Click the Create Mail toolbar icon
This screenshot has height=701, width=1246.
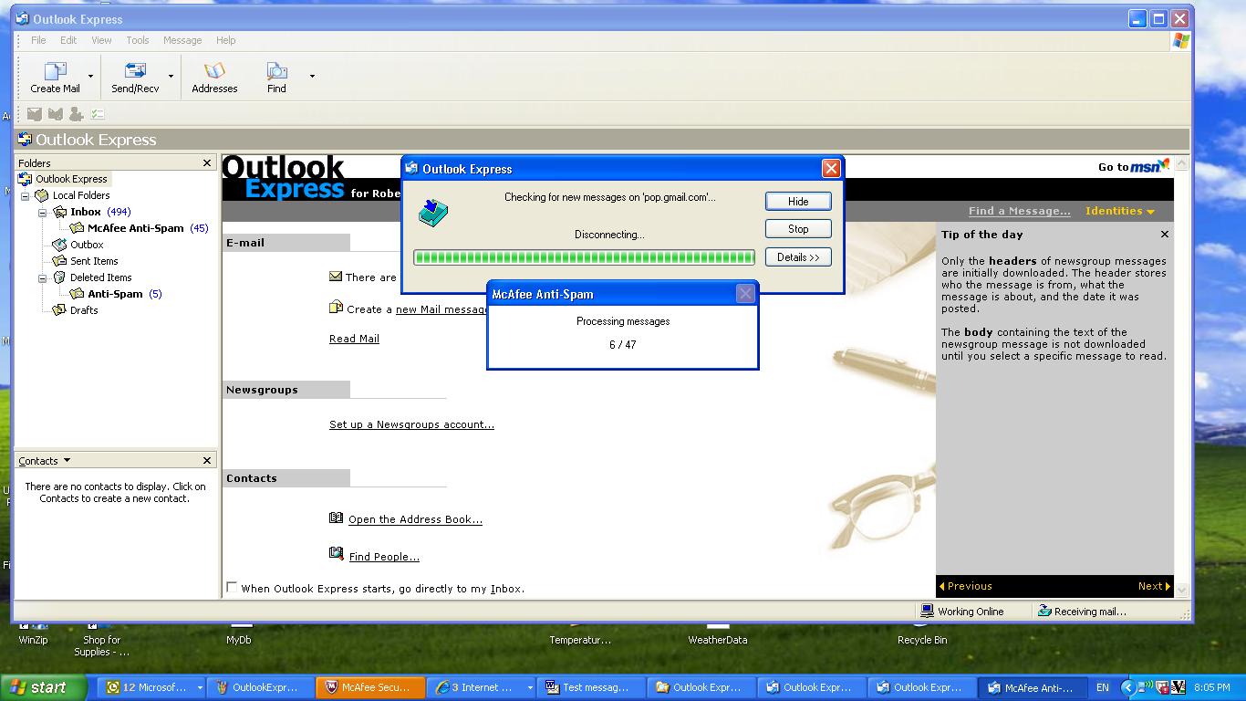pyautogui.click(x=56, y=72)
